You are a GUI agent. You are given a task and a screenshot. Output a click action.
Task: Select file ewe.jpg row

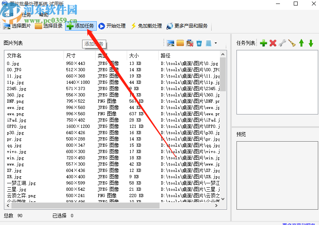click(112, 107)
